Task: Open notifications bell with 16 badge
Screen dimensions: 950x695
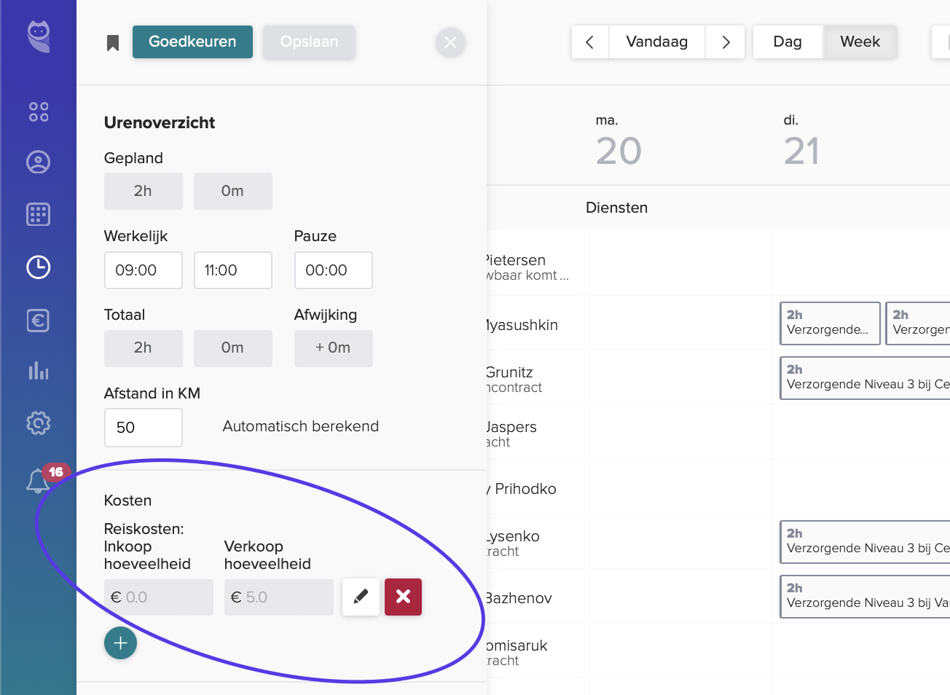Action: 39,481
